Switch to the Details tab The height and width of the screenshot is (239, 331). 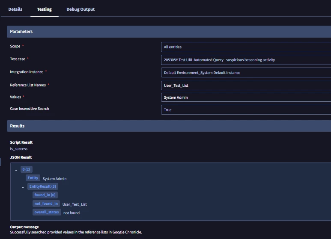click(x=15, y=9)
